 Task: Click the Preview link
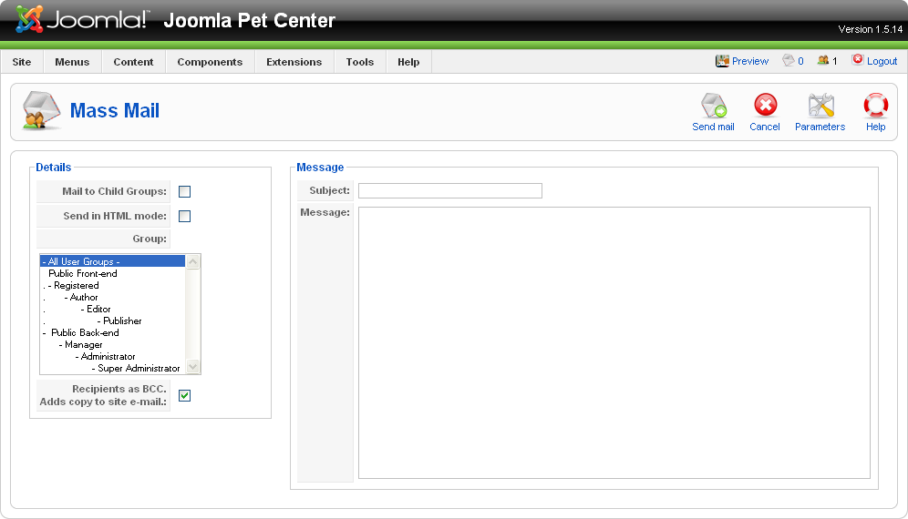tap(750, 61)
